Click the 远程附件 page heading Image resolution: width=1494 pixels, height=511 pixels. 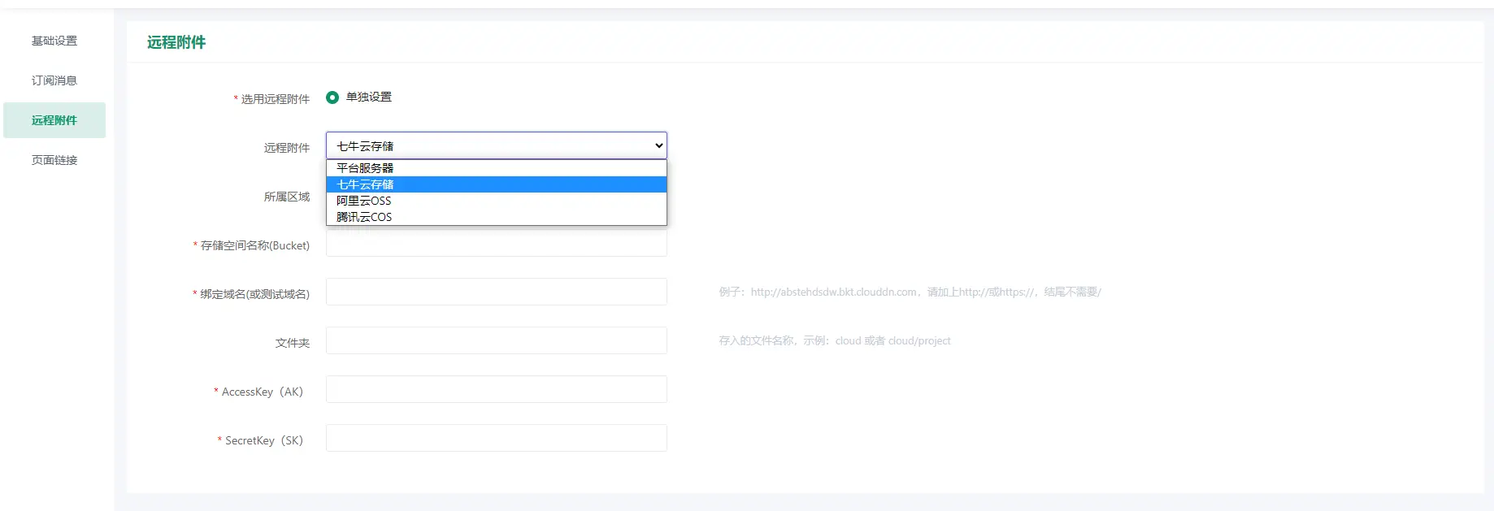176,42
